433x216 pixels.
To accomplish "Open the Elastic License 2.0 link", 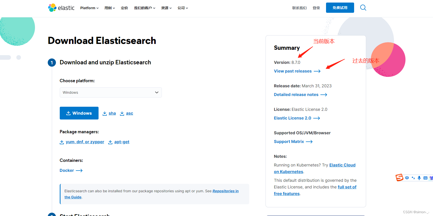I will [293, 118].
